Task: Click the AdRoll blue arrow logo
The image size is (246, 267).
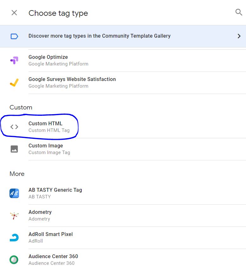Action: pyautogui.click(x=14, y=238)
